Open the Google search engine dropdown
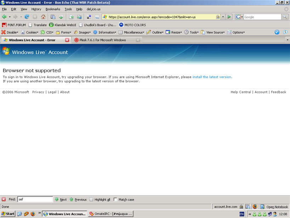 pos(239,17)
